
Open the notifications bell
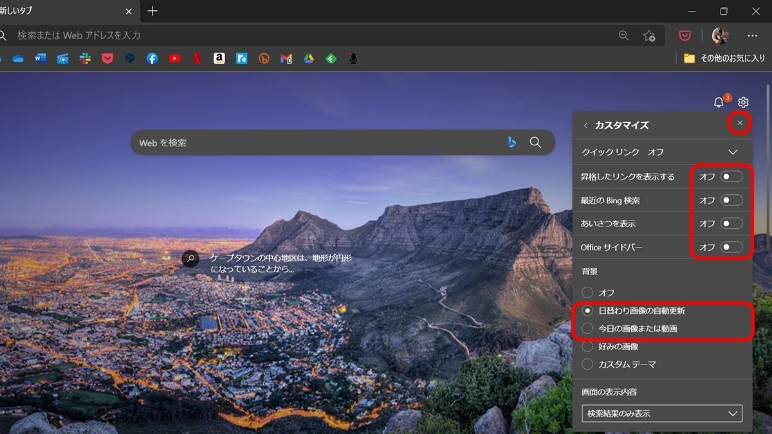coord(719,102)
